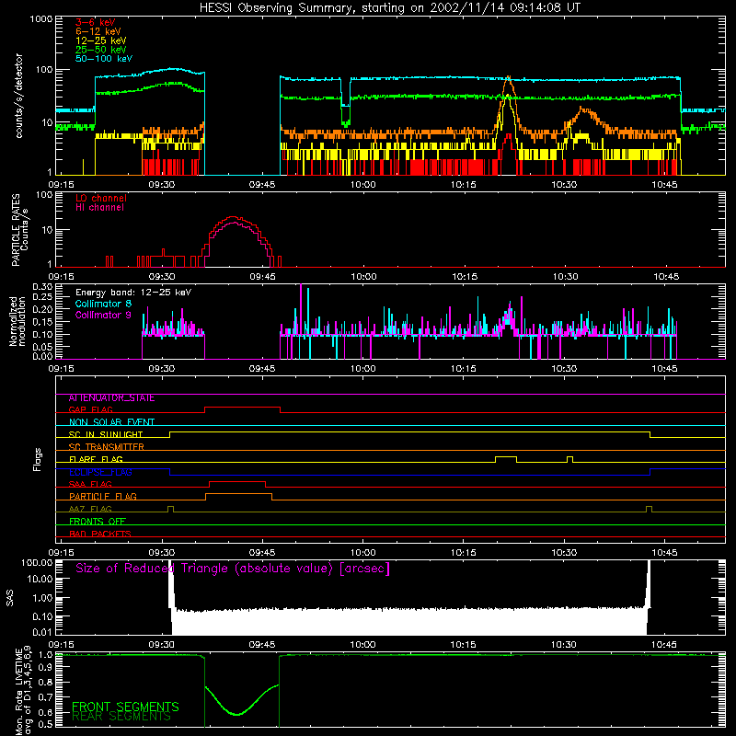Click the GAP_FLAG label
This screenshot has height=736, width=736.
[x=90, y=409]
